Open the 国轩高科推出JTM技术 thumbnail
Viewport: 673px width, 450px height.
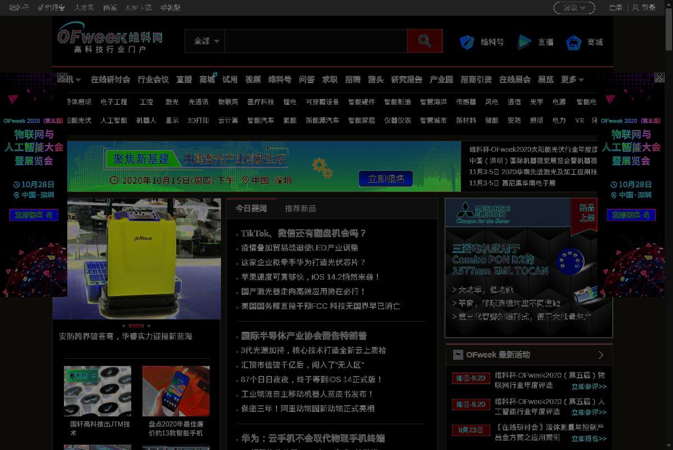click(x=98, y=391)
